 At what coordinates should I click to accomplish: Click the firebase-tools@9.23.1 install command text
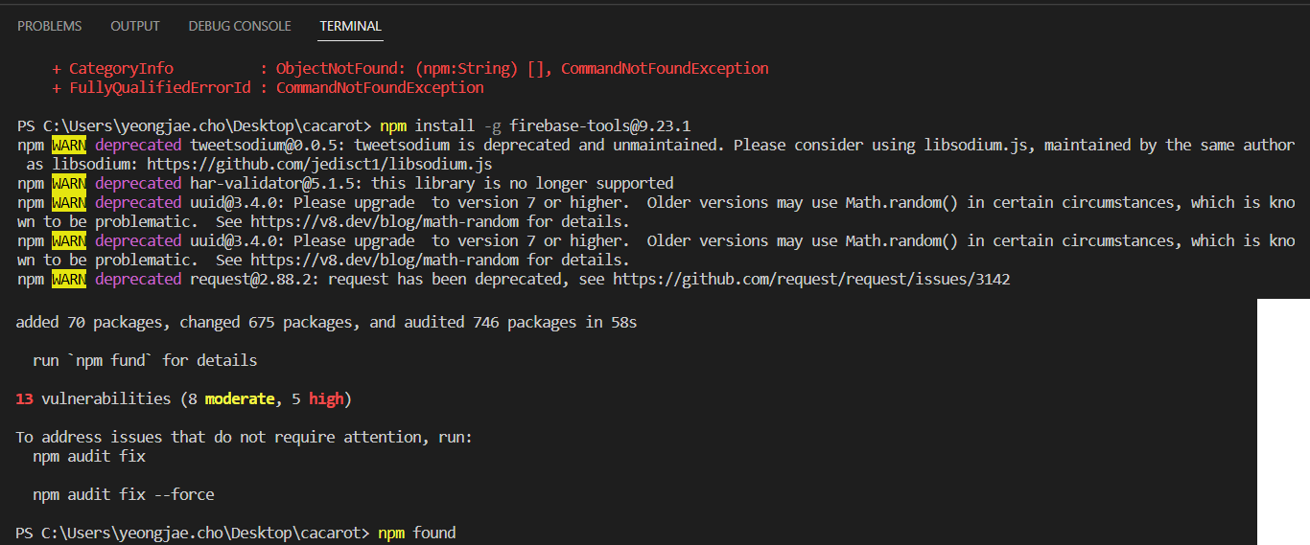pos(600,125)
